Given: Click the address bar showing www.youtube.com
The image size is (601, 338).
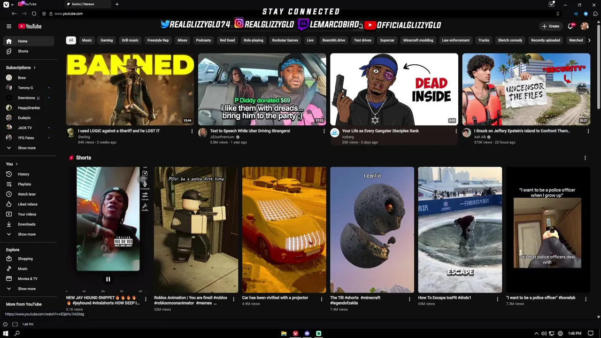Looking at the screenshot, I should 300,14.
